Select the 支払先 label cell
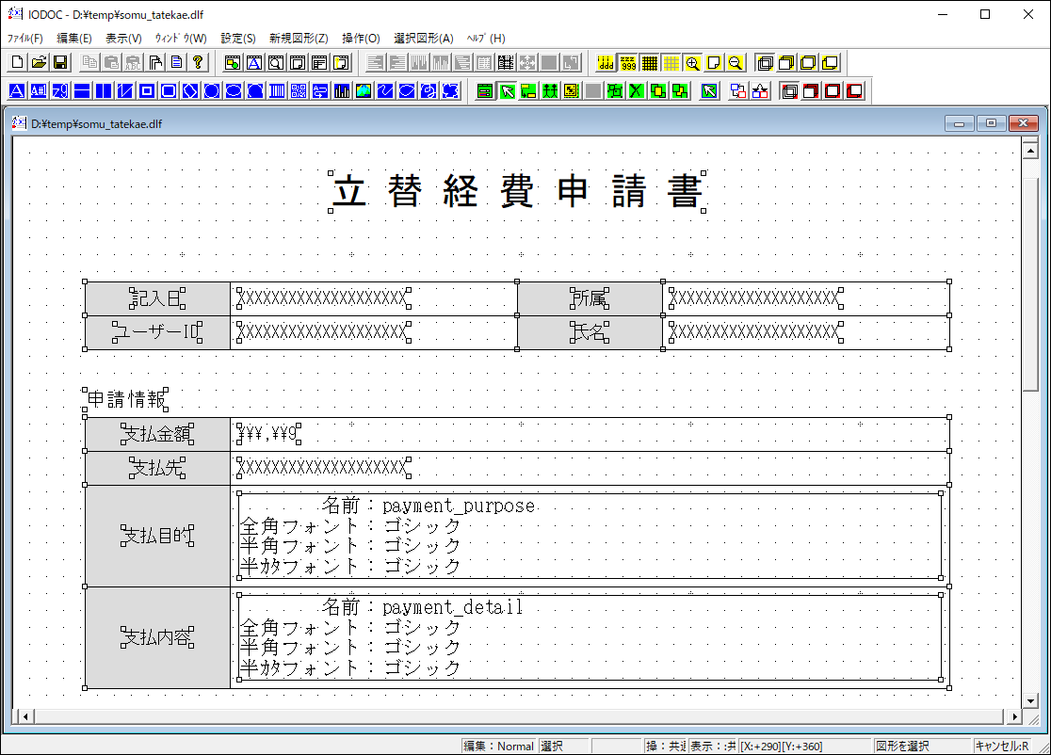This screenshot has width=1051, height=755. click(157, 468)
